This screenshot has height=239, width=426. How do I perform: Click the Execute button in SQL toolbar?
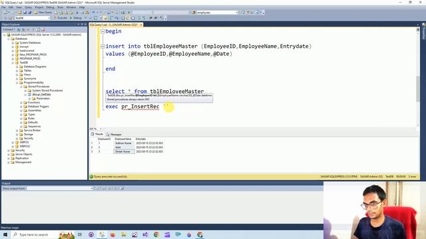(x=61, y=18)
